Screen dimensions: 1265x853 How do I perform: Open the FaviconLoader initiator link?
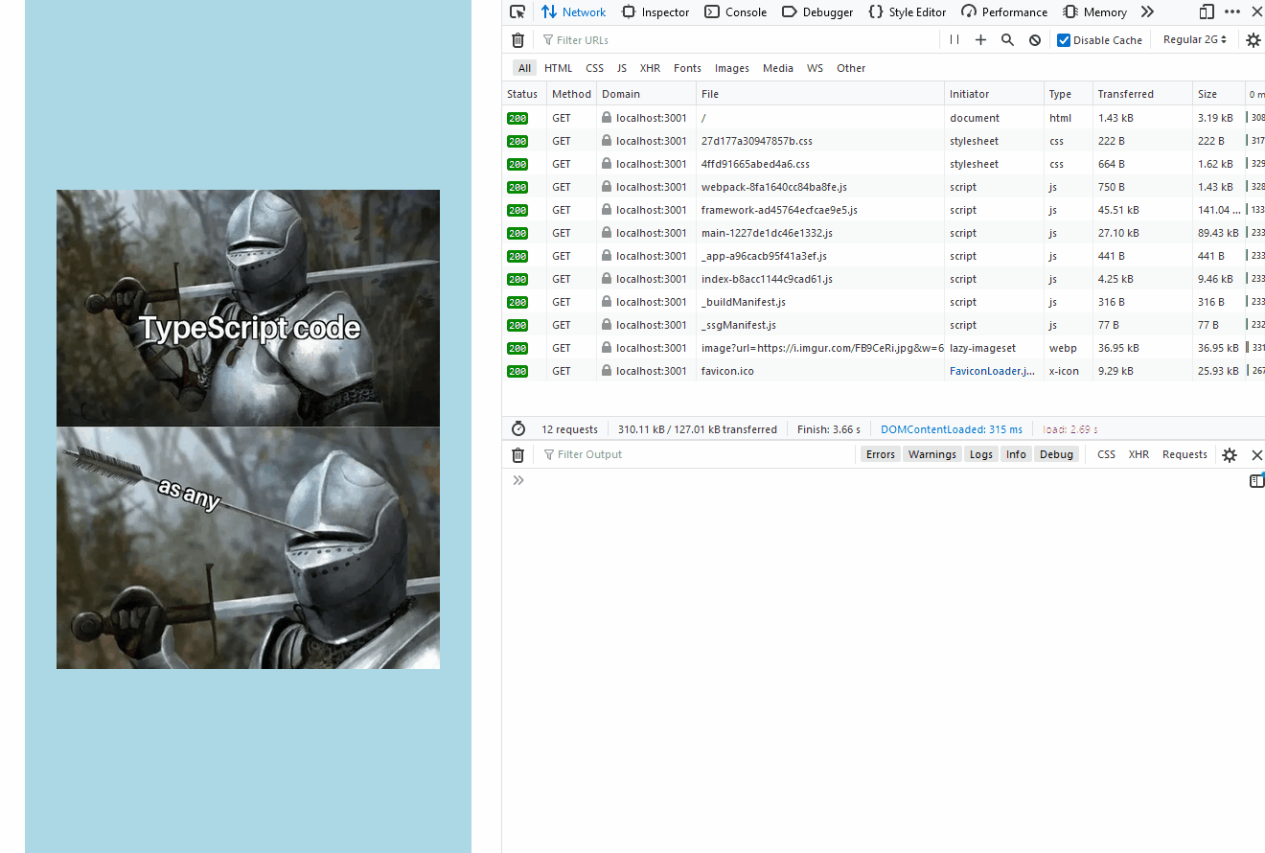coord(992,371)
